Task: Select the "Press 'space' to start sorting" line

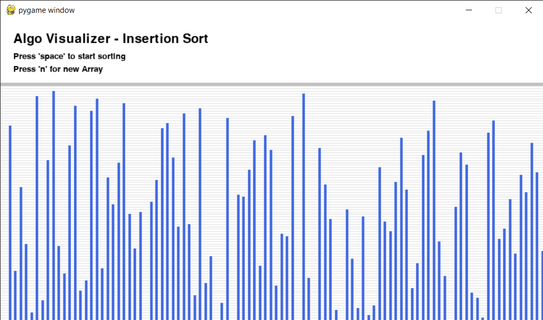Action: [69, 56]
